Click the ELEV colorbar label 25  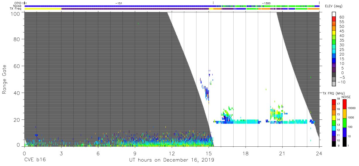[342, 49]
